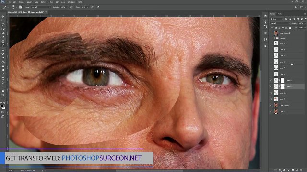Click the search icon in options bar
Viewport: 307px width, 172px height.
[x=296, y=7]
